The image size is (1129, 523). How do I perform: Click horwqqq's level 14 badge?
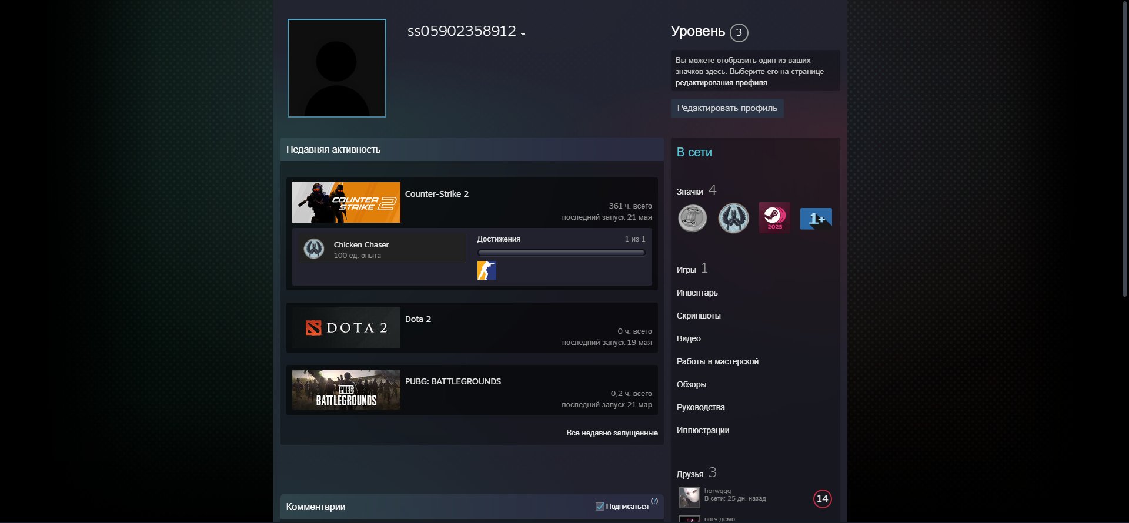click(x=822, y=499)
